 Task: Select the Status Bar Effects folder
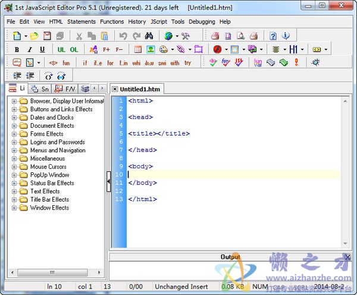coord(52,183)
